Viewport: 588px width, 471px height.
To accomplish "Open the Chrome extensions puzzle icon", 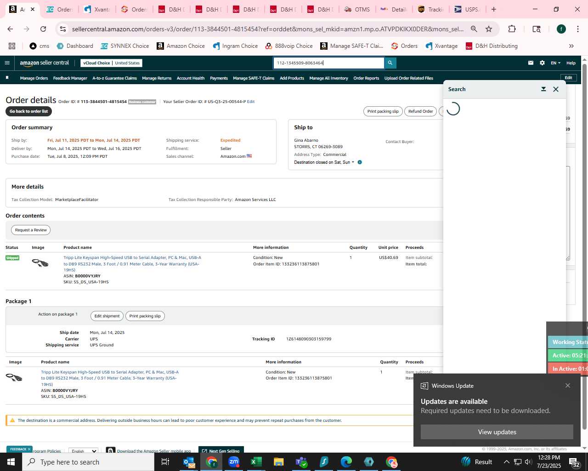I will (512, 29).
